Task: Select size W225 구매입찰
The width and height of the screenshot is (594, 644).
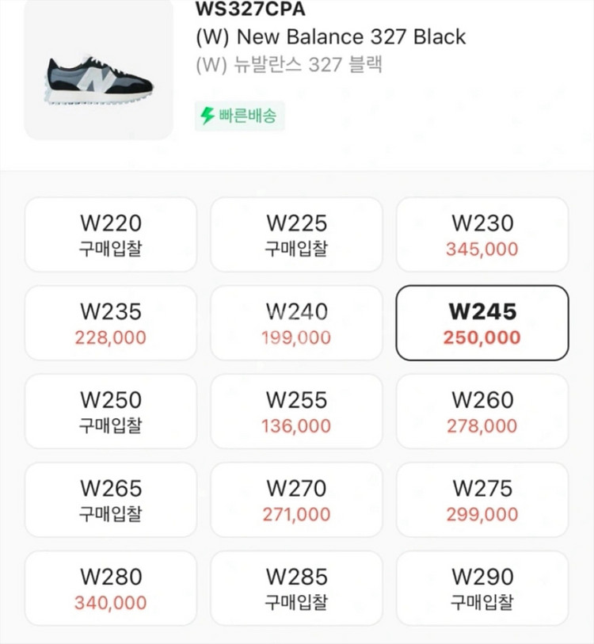Action: pyautogui.click(x=296, y=234)
